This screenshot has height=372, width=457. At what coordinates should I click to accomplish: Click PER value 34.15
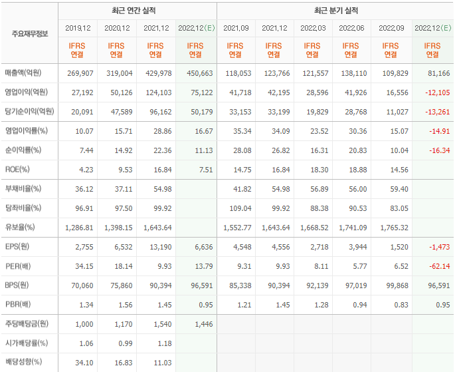pyautogui.click(x=84, y=266)
